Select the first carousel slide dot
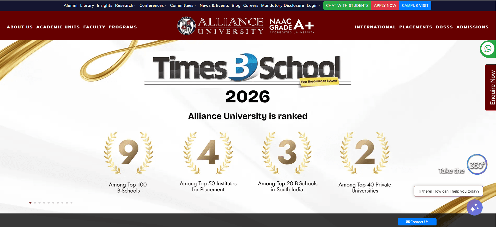 pyautogui.click(x=31, y=203)
